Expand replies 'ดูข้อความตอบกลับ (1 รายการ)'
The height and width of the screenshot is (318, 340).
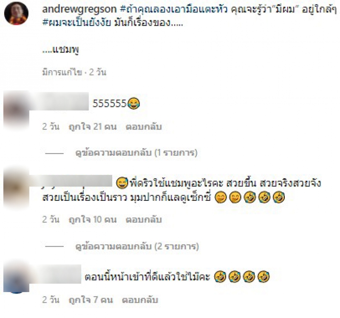pyautogui.click(x=136, y=153)
